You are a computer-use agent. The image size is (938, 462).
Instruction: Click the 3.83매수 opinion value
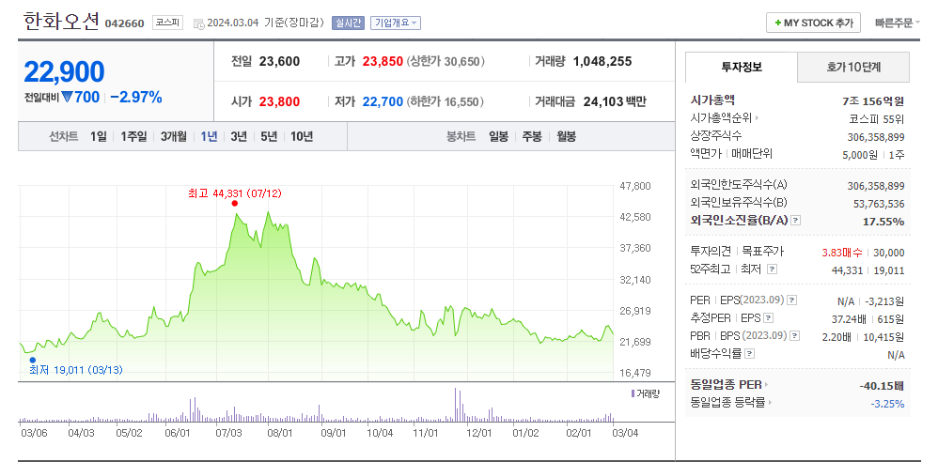842,253
